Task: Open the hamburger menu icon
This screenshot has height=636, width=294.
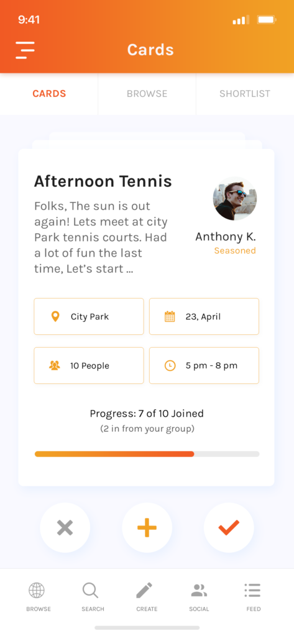Action: (25, 50)
